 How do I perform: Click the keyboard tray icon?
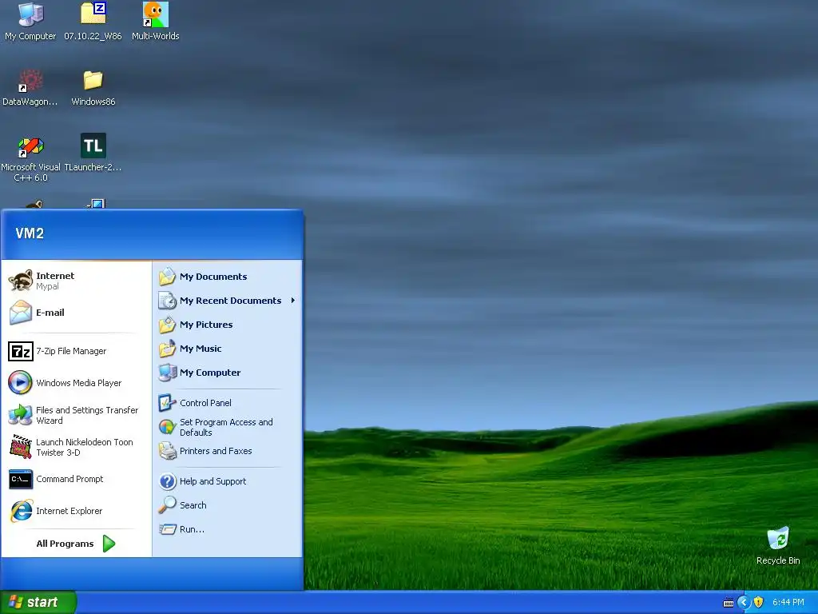point(729,603)
